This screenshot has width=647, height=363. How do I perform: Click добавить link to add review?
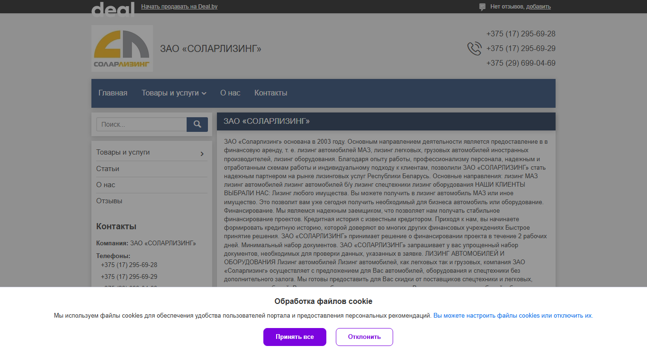(539, 7)
